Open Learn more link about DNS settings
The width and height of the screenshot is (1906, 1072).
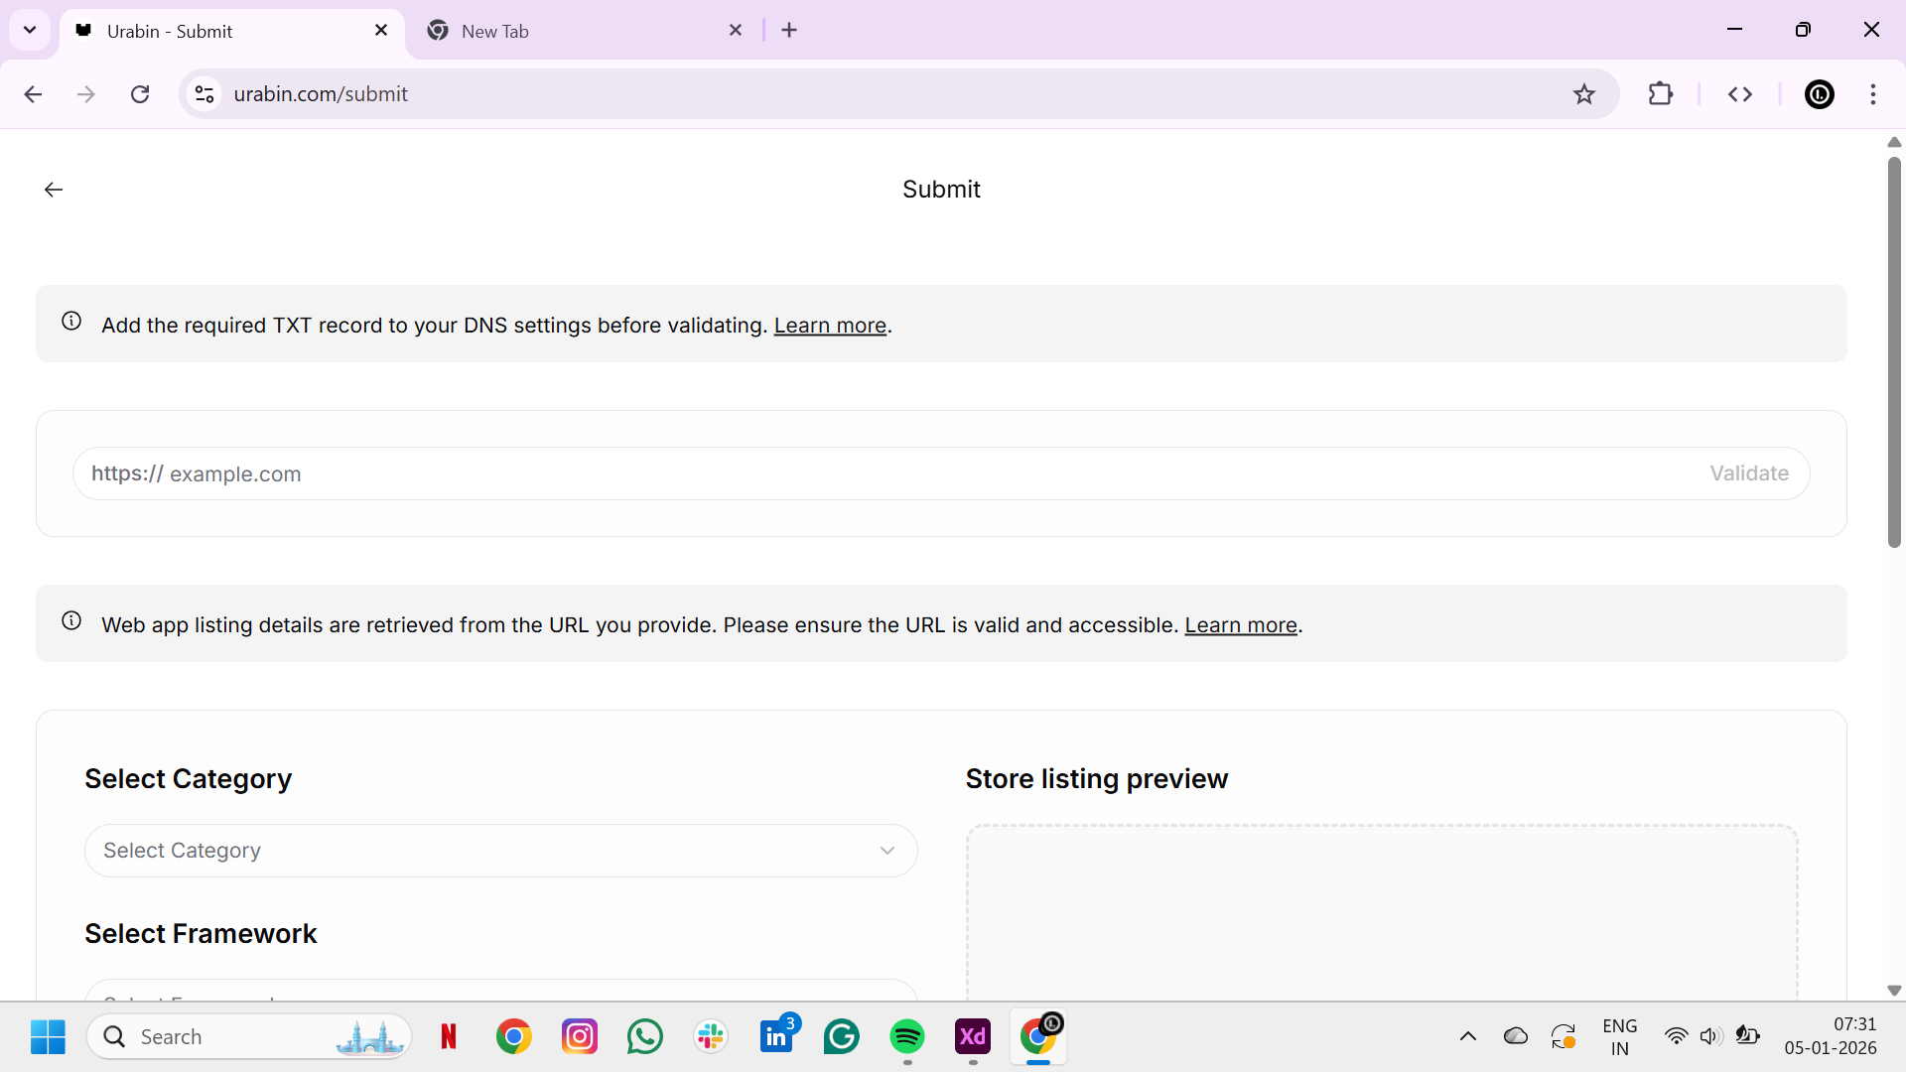pos(830,326)
